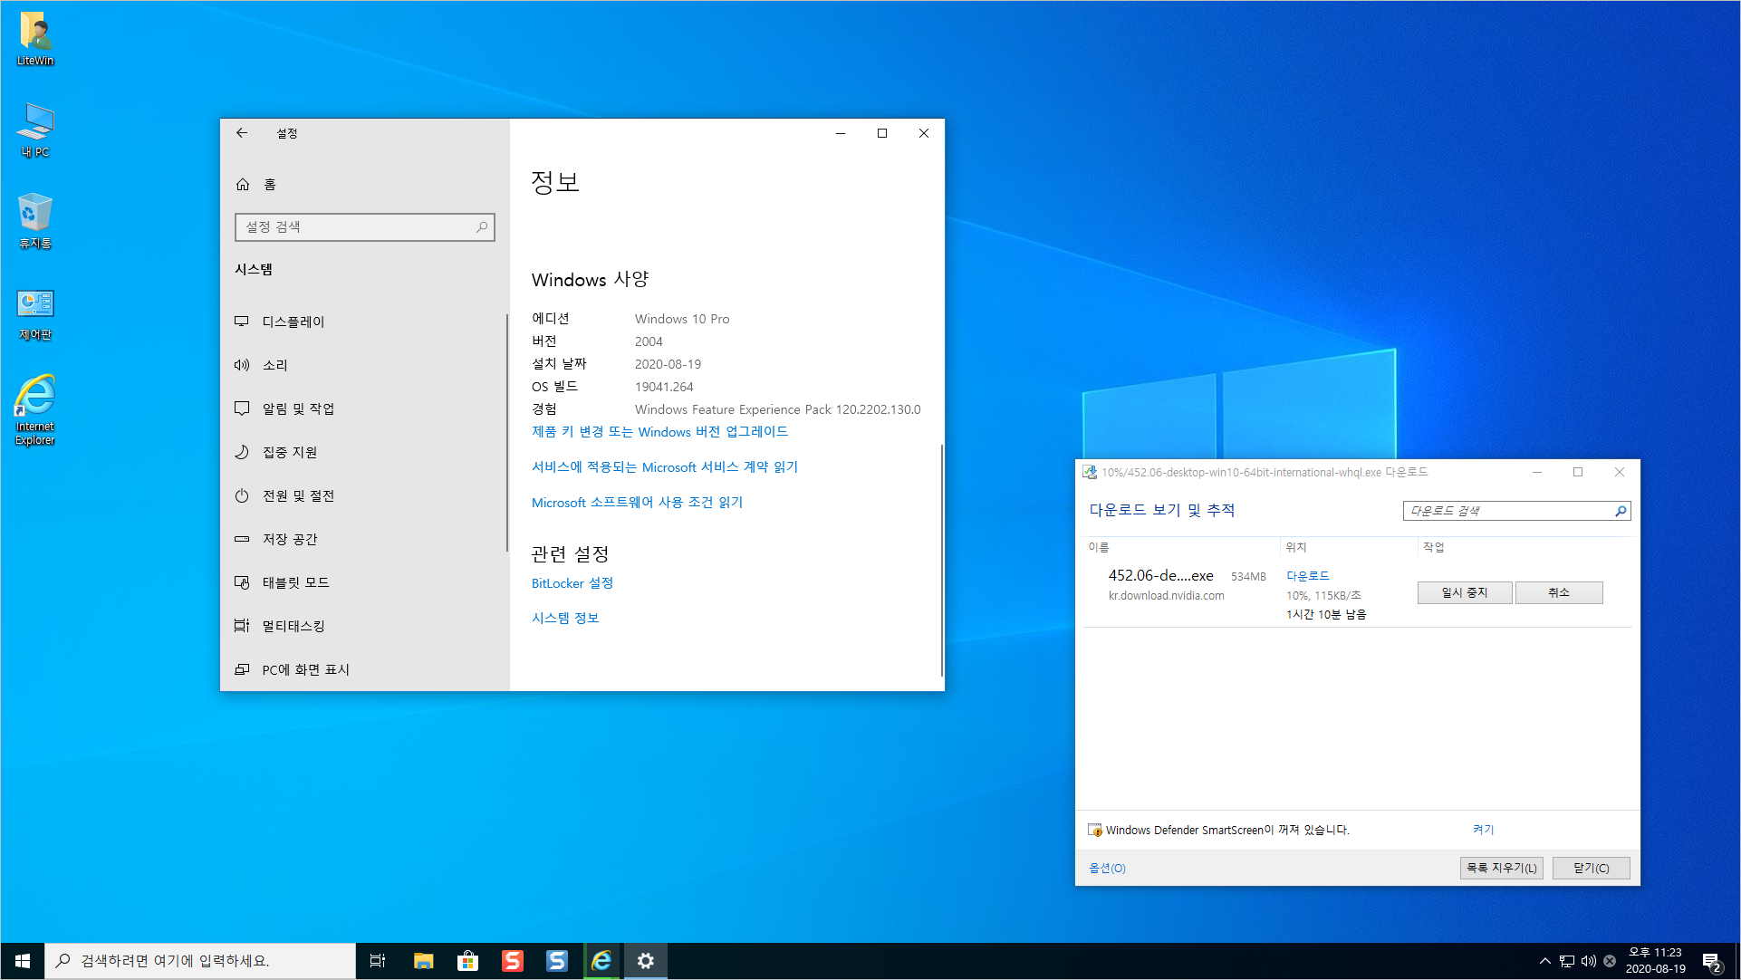Switch to Settings gear on taskbar
Screen dimensions: 1741x980
[x=646, y=961]
